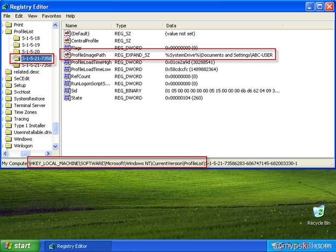Click the Windows folder icon
The image size is (336, 252).
pyautogui.click(x=9, y=139)
